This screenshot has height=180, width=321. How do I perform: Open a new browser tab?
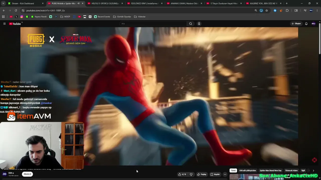pyautogui.click(x=287, y=3)
